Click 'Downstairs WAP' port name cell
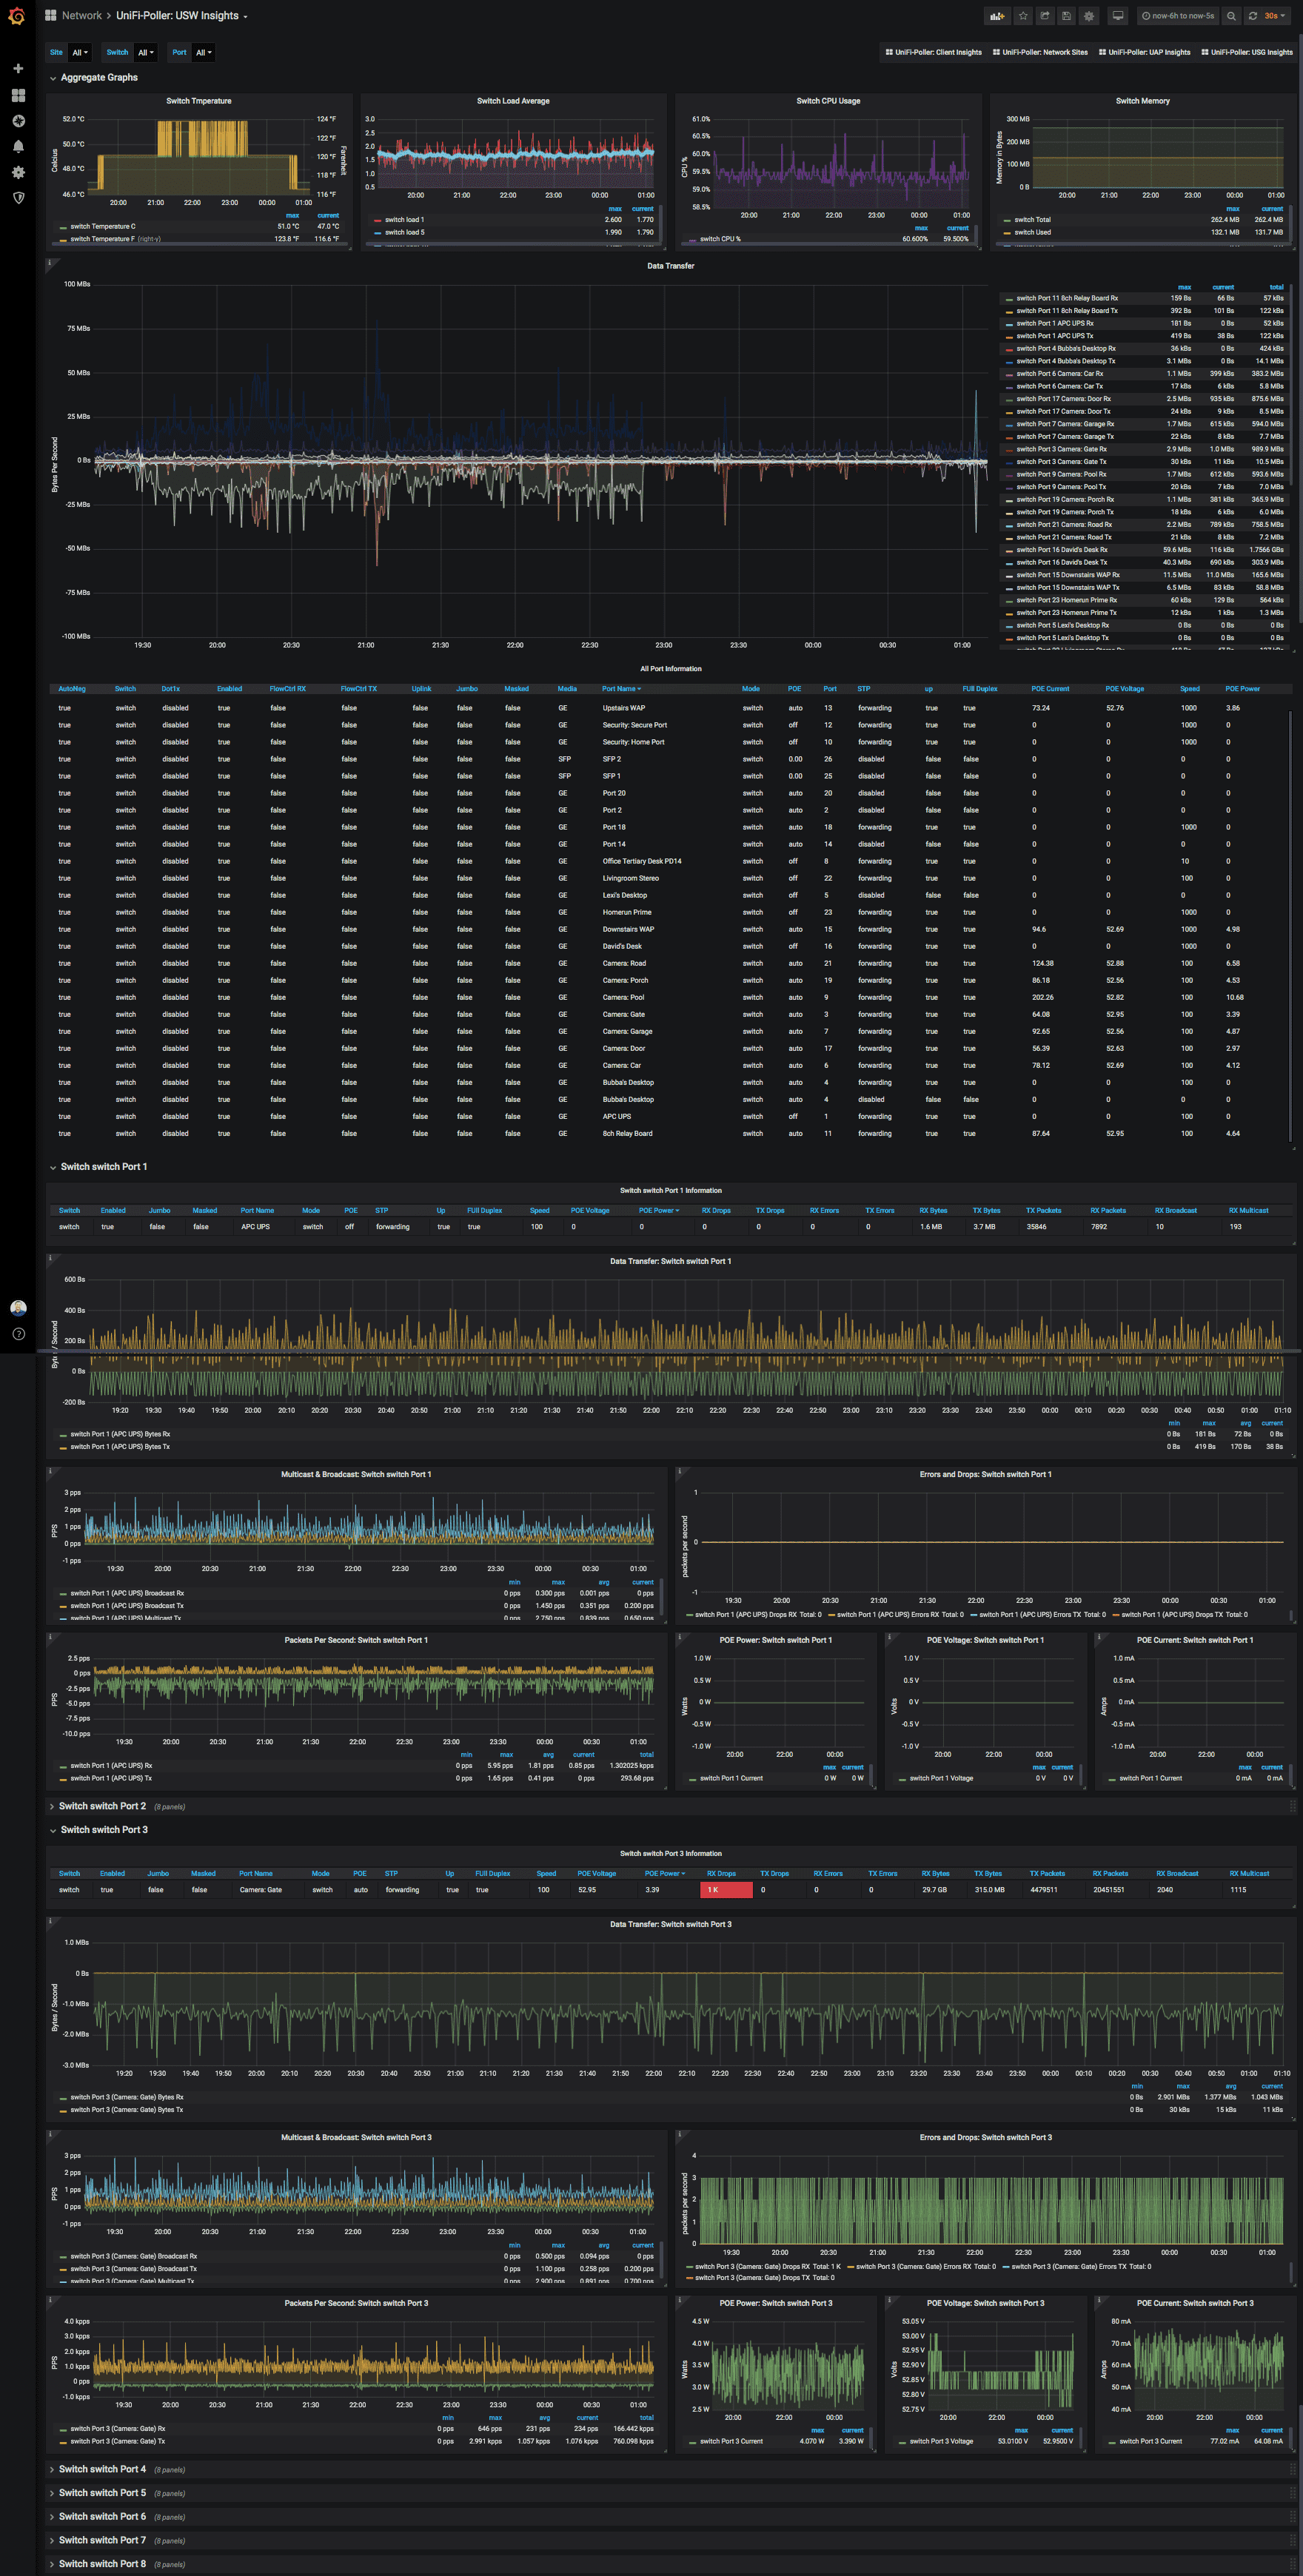 (628, 930)
